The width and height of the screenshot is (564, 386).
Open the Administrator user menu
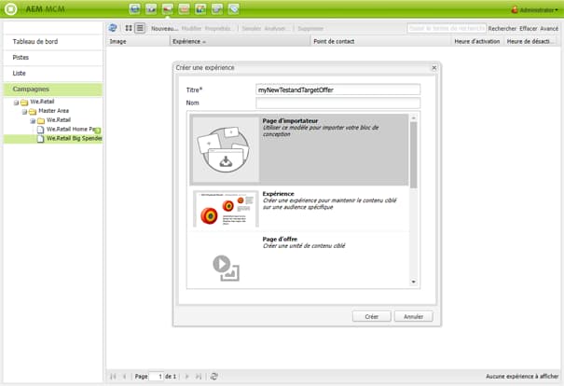[534, 9]
